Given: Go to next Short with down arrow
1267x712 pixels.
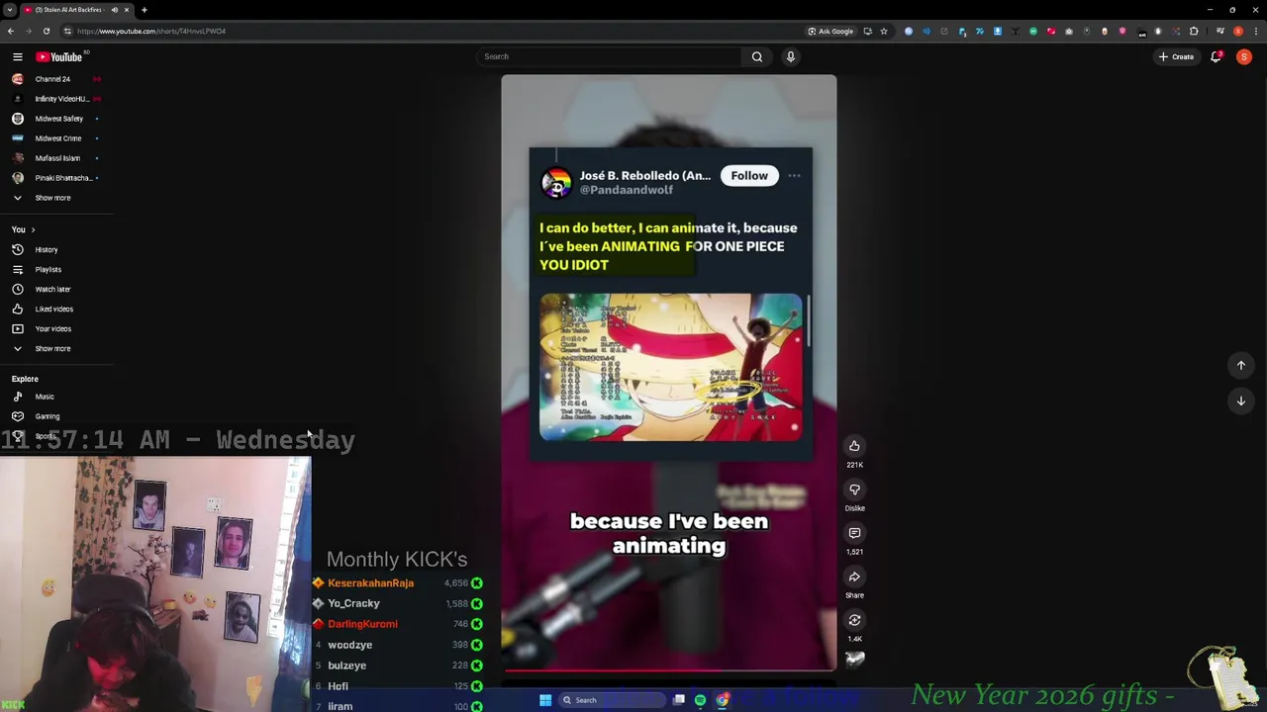Looking at the screenshot, I should (1240, 400).
